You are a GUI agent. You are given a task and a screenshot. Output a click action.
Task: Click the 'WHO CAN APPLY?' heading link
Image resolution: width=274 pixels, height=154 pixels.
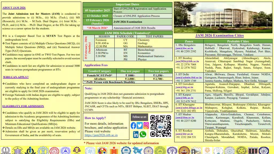16,77
